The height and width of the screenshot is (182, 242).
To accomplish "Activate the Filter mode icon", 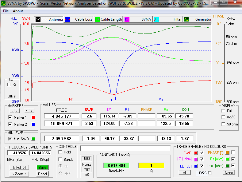I will 156,19.
